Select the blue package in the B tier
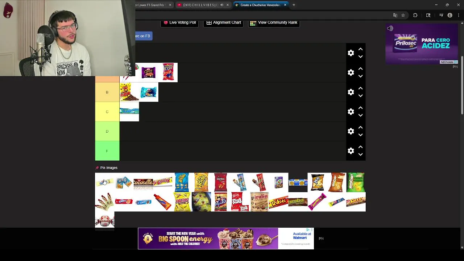Viewport: 464px width, 261px height. tap(149, 92)
